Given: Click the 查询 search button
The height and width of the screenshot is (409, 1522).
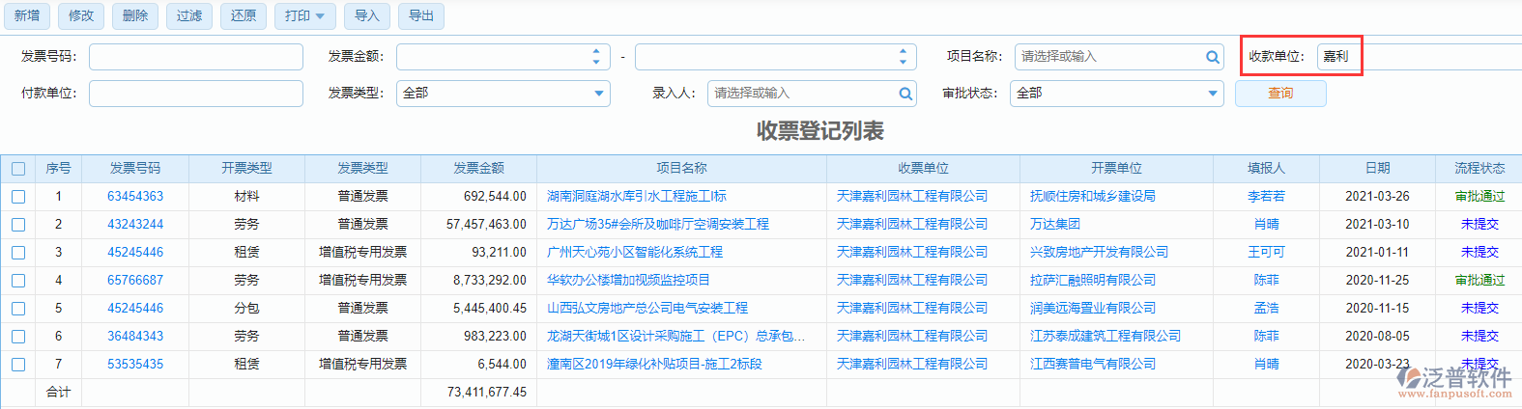Looking at the screenshot, I should point(1280,94).
